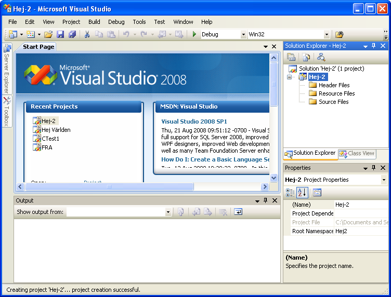Toggle auto-hide pin on Properties panel
This screenshot has width=391, height=297.
coord(373,168)
